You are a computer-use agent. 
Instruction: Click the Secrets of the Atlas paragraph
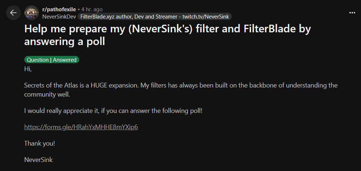(x=181, y=90)
